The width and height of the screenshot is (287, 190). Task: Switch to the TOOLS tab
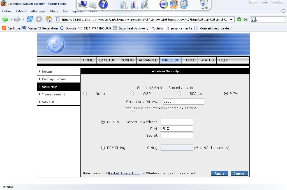click(x=190, y=60)
